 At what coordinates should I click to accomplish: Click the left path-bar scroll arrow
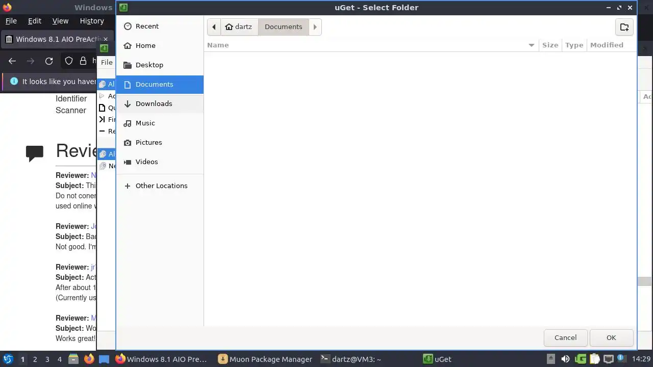pyautogui.click(x=214, y=27)
